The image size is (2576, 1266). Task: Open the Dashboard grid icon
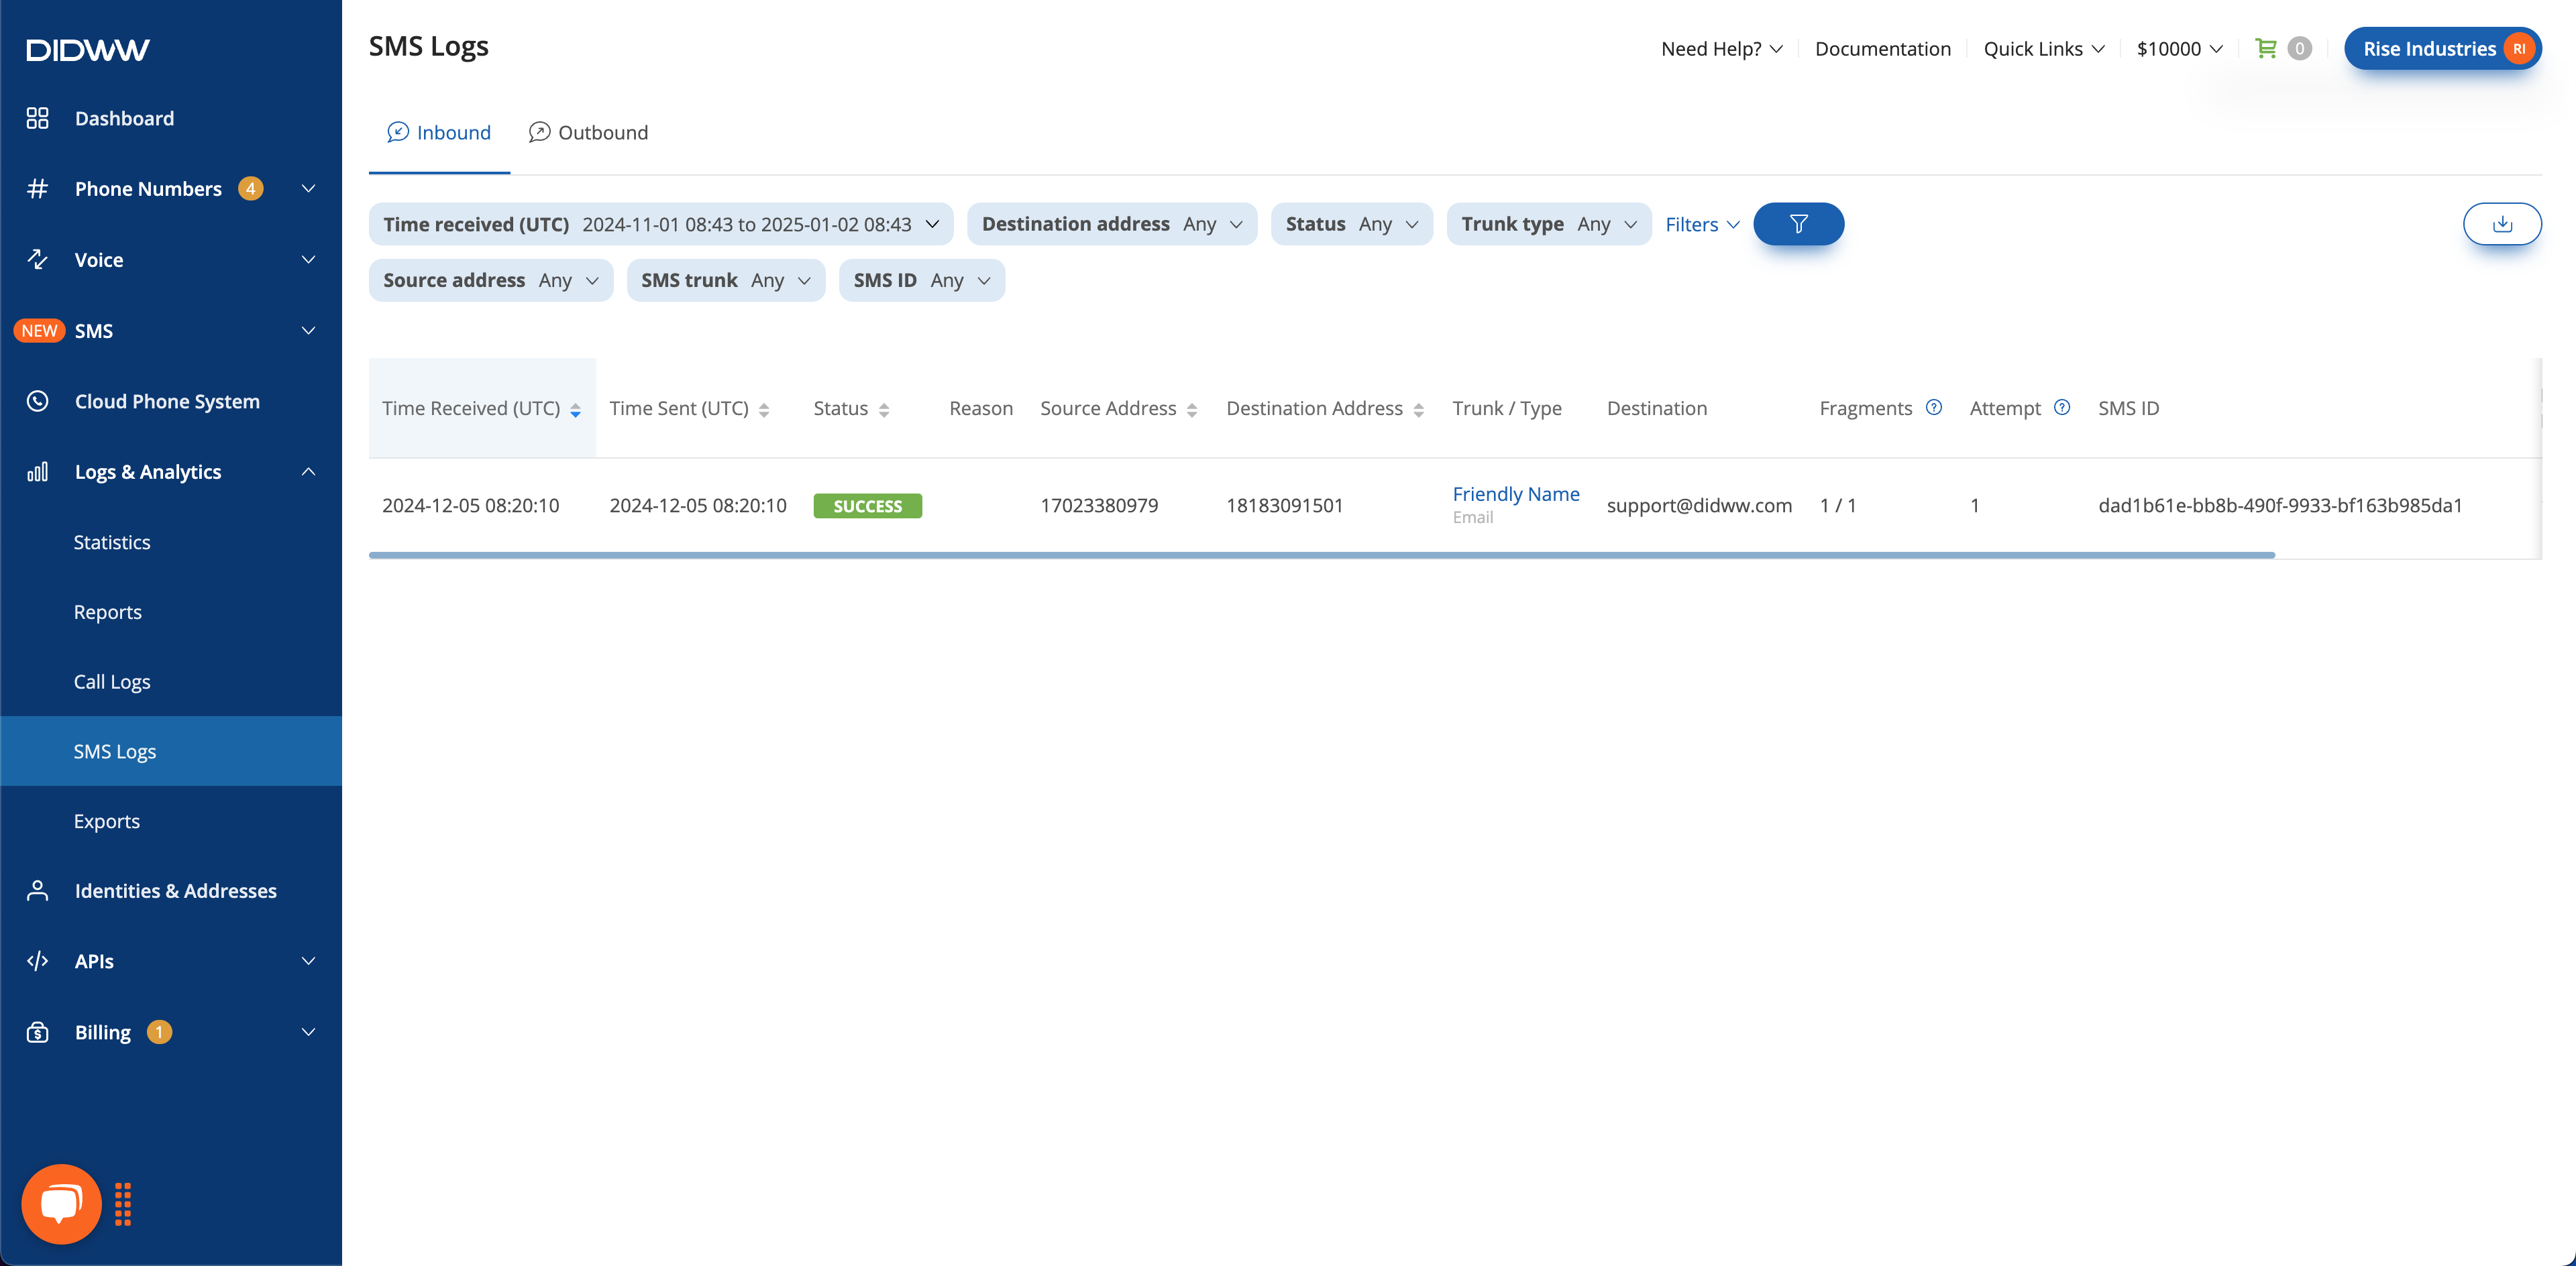(38, 118)
